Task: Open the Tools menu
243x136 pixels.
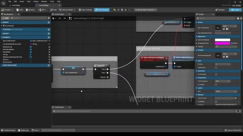Action: point(52,2)
